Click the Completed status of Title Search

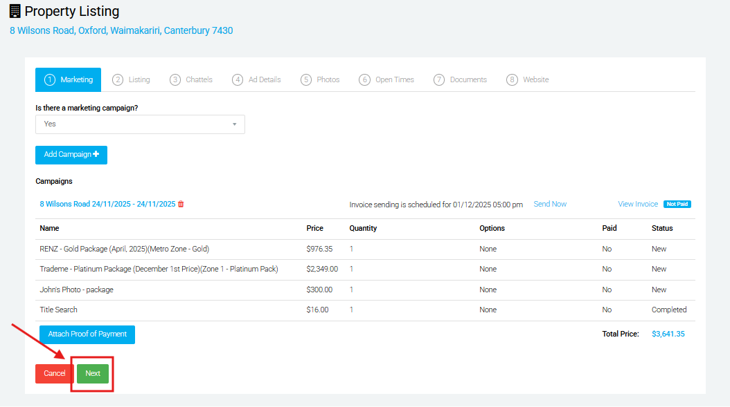(669, 310)
